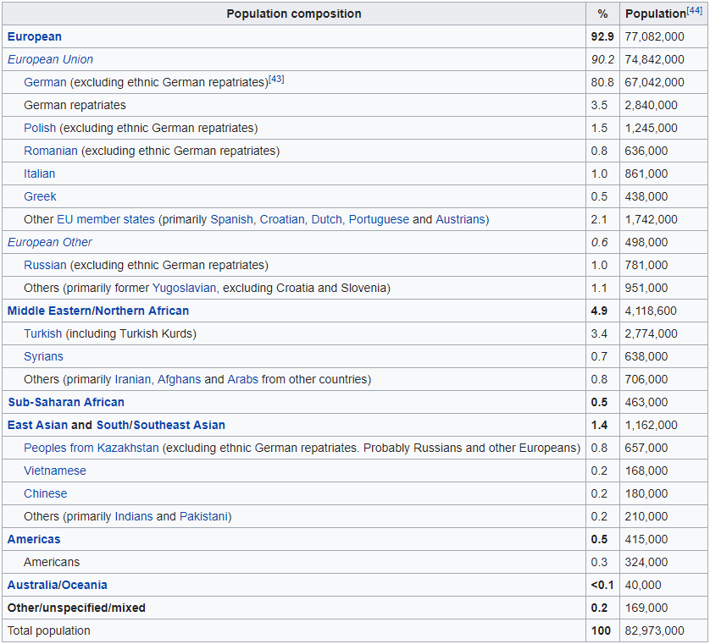
Task: Follow the Romanian link
Action: [51, 151]
